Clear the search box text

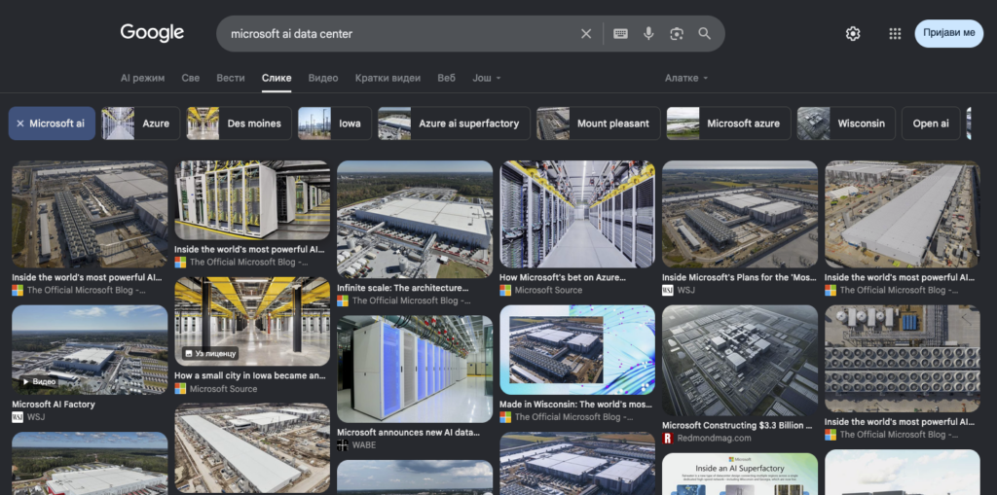pyautogui.click(x=586, y=34)
